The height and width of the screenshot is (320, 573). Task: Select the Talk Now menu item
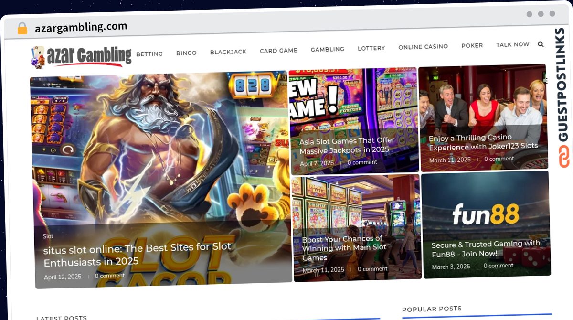[513, 44]
